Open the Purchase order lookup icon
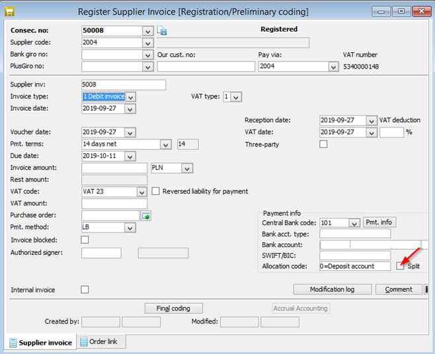 pyautogui.click(x=145, y=215)
